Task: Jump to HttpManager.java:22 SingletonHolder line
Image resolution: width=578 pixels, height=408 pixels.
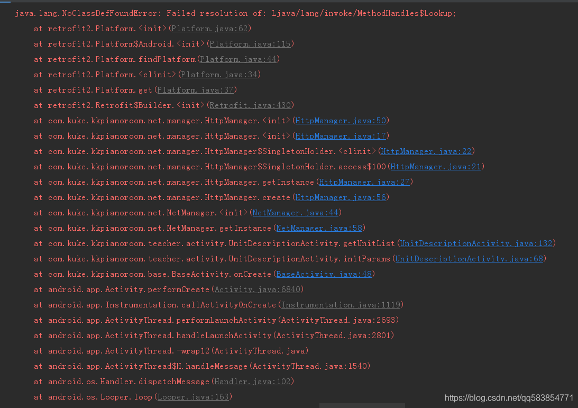Action: (x=426, y=151)
